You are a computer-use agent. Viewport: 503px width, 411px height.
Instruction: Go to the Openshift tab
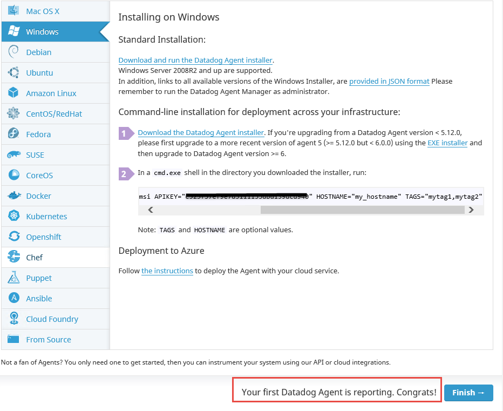coord(56,237)
